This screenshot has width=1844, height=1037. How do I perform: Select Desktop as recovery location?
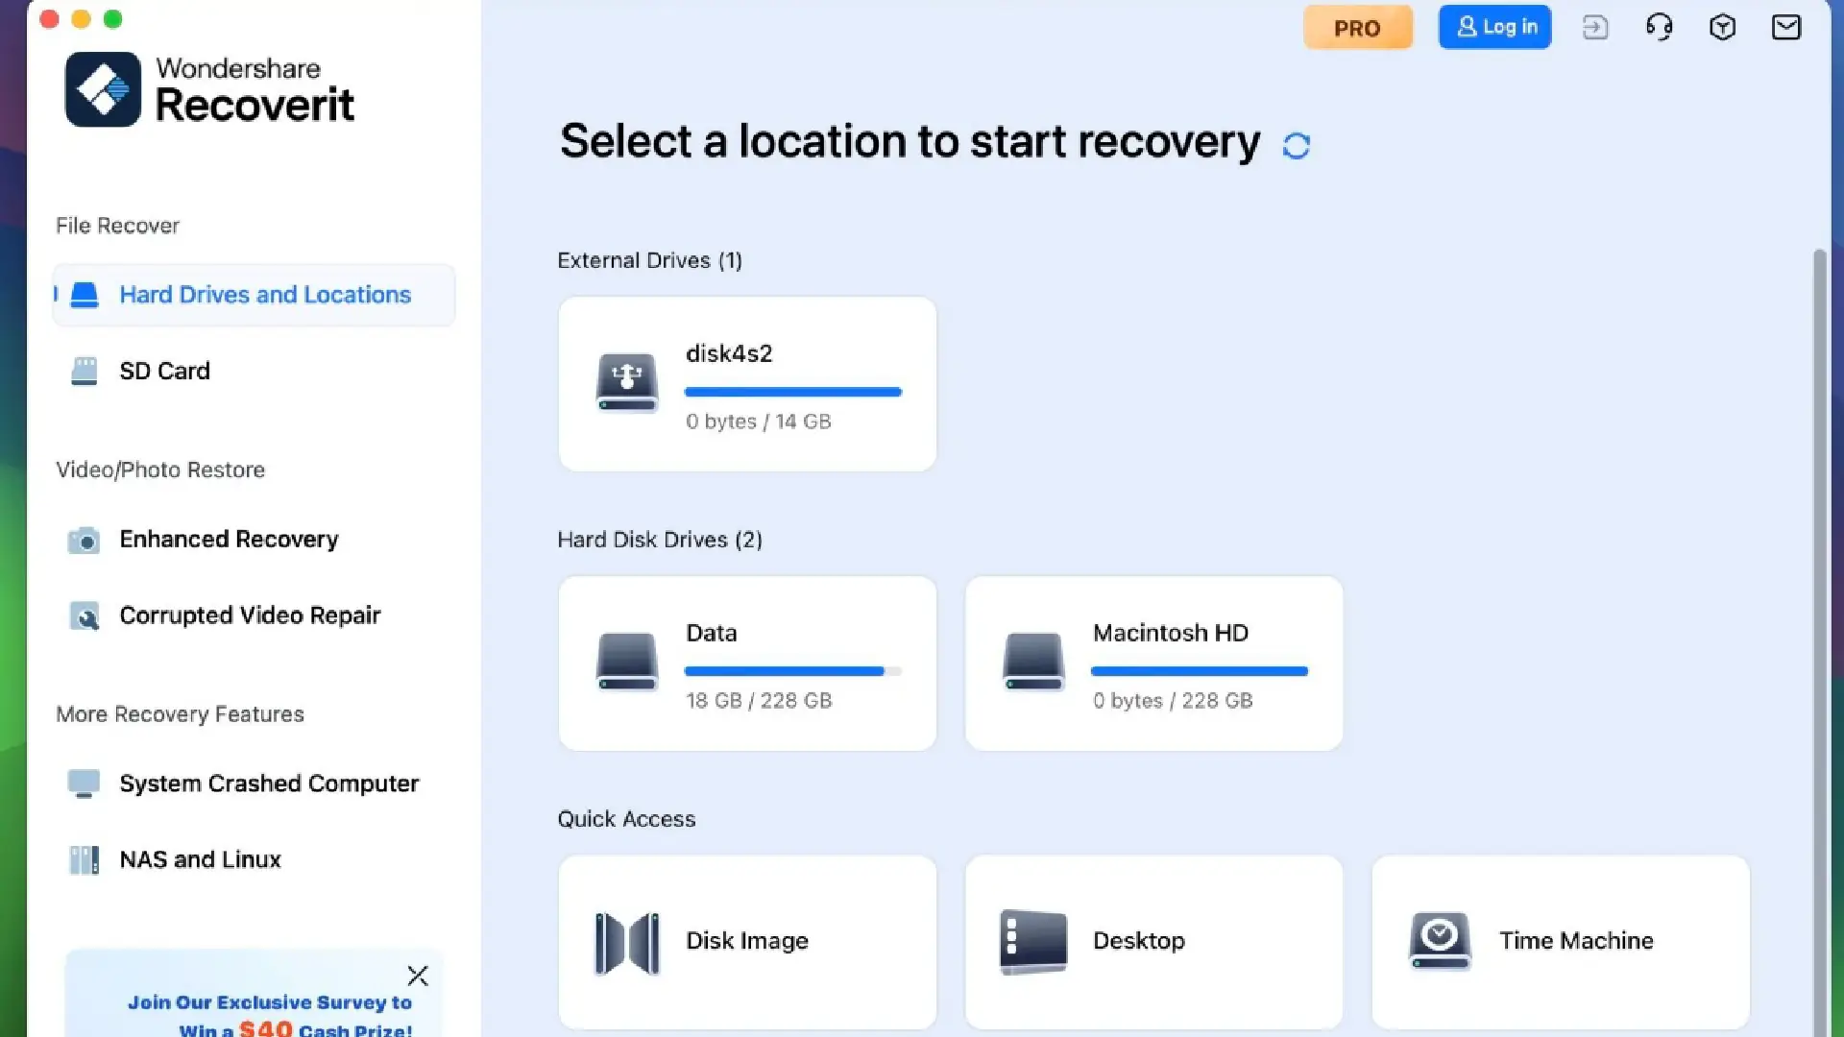[x=1152, y=941]
